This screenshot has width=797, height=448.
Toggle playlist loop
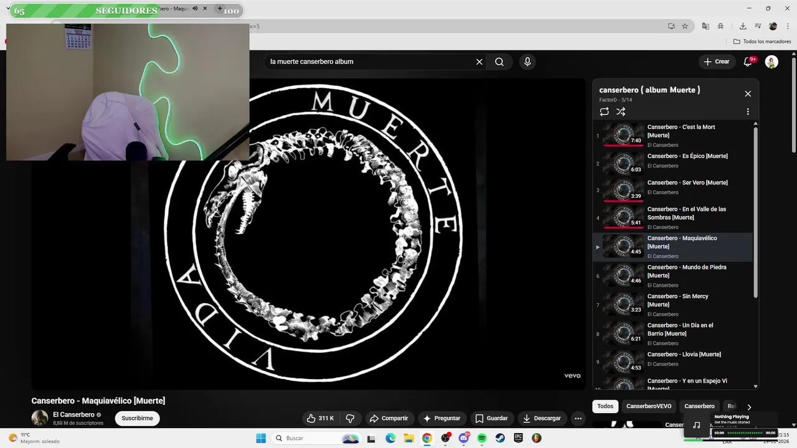click(x=604, y=112)
